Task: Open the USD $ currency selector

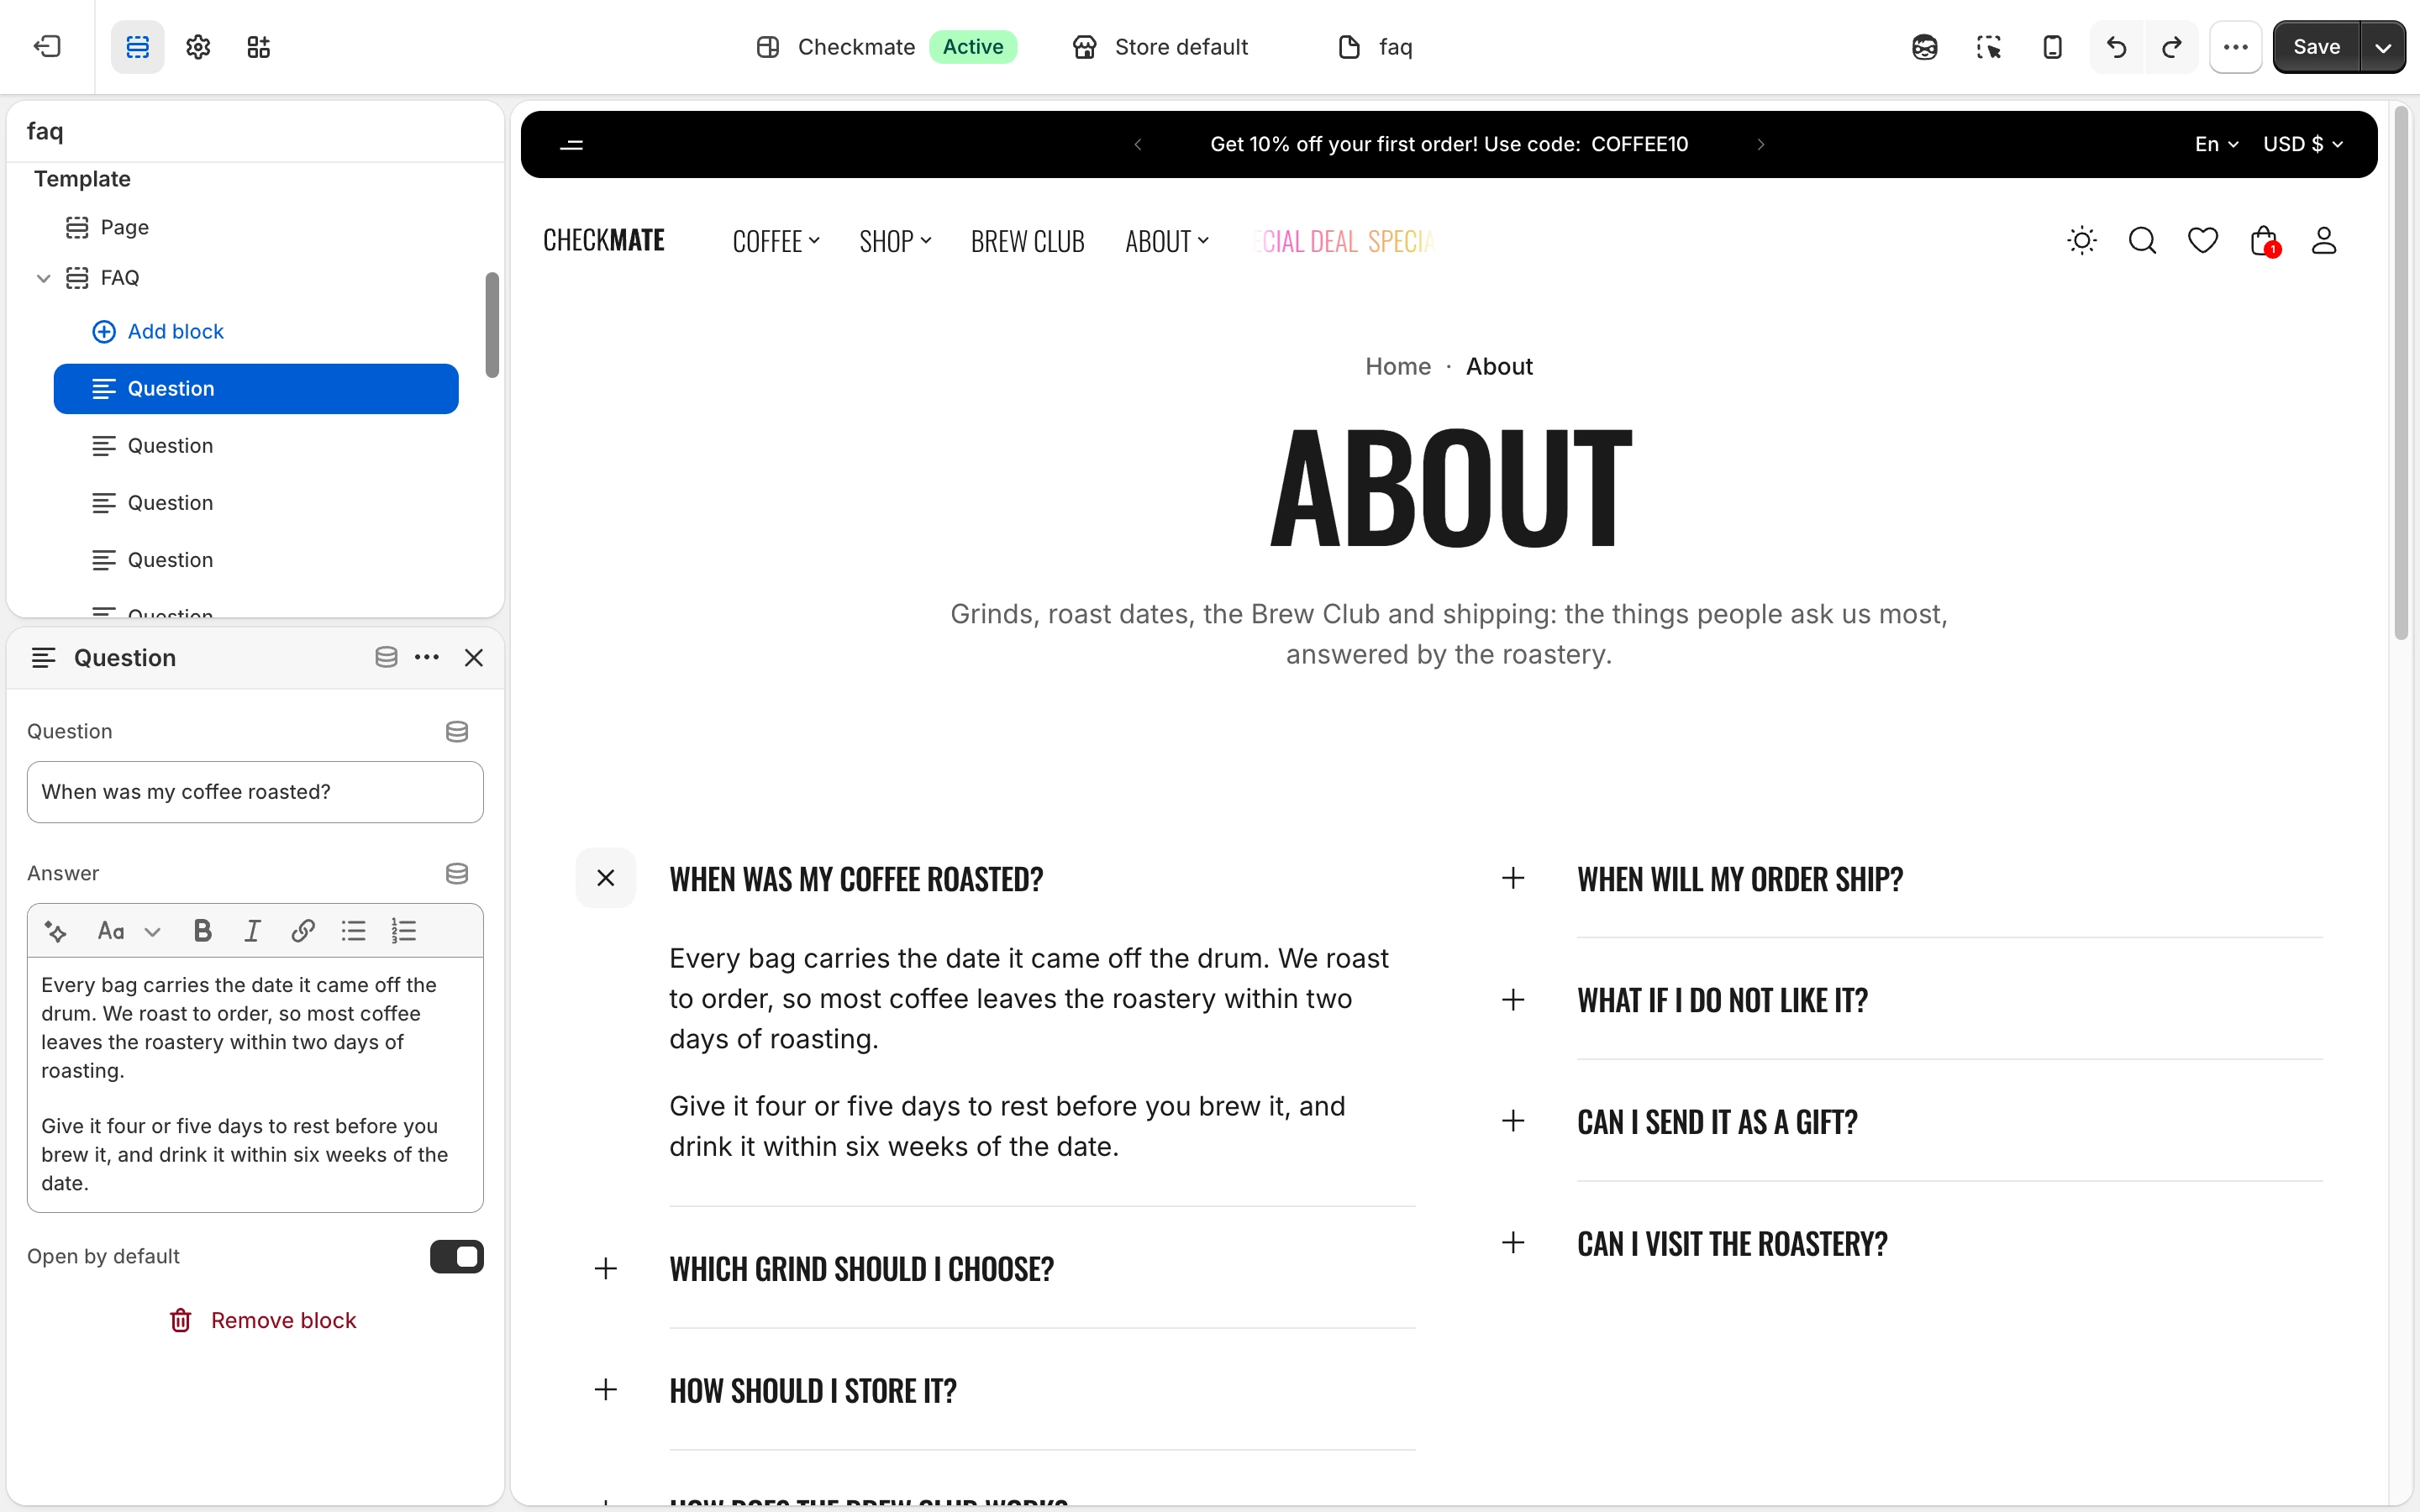Action: [2303, 144]
